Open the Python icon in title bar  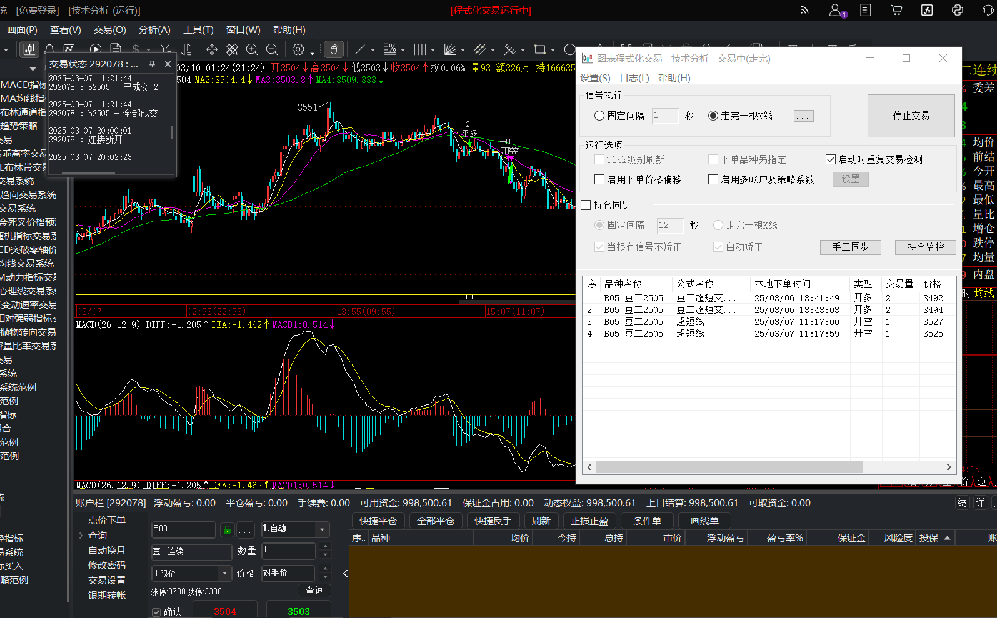(x=958, y=10)
